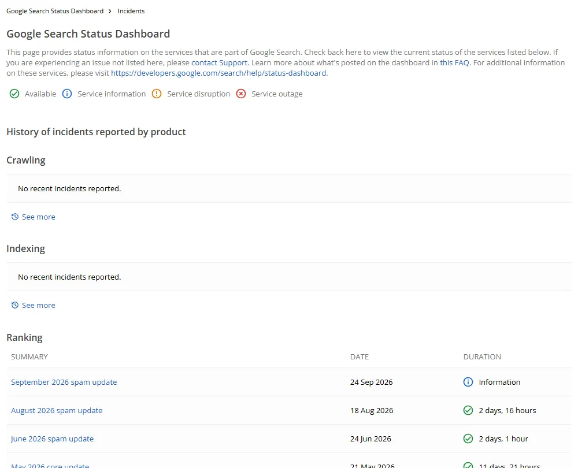Open May 2026 core update incident
The image size is (578, 468).
(50, 466)
